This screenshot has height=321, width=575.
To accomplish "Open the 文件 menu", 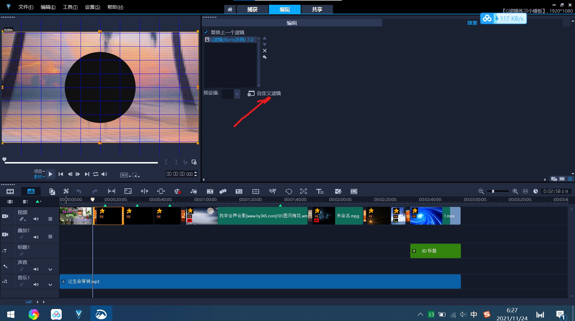I will tap(26, 7).
